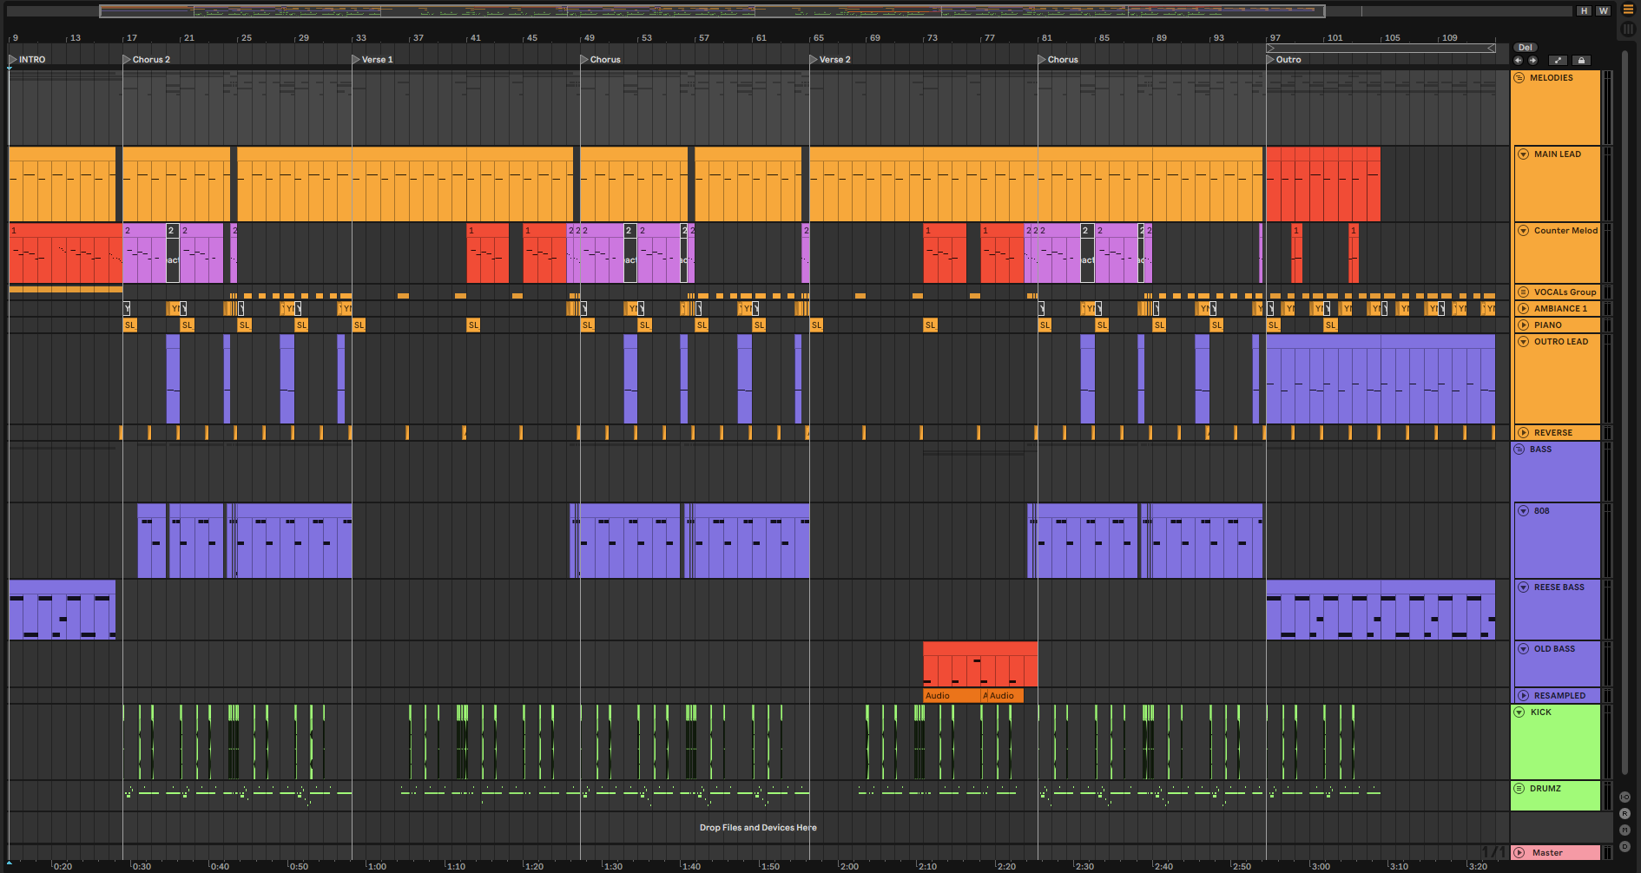Click the MELODIES group fold icon
The height and width of the screenshot is (873, 1641).
[1519, 78]
